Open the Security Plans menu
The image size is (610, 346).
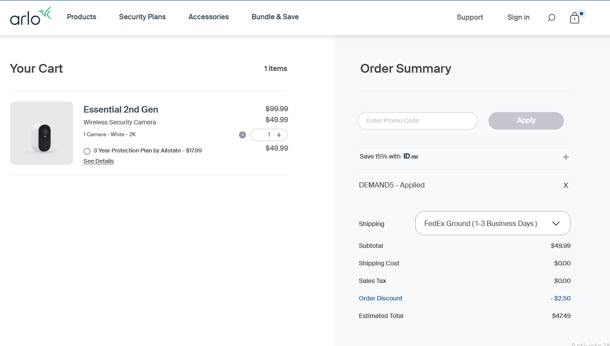coord(143,17)
